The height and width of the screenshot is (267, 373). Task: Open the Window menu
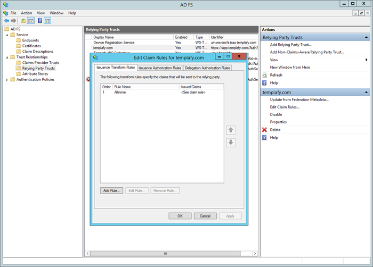click(x=56, y=13)
